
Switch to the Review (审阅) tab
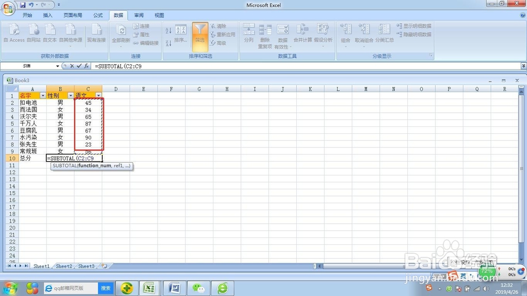point(139,15)
